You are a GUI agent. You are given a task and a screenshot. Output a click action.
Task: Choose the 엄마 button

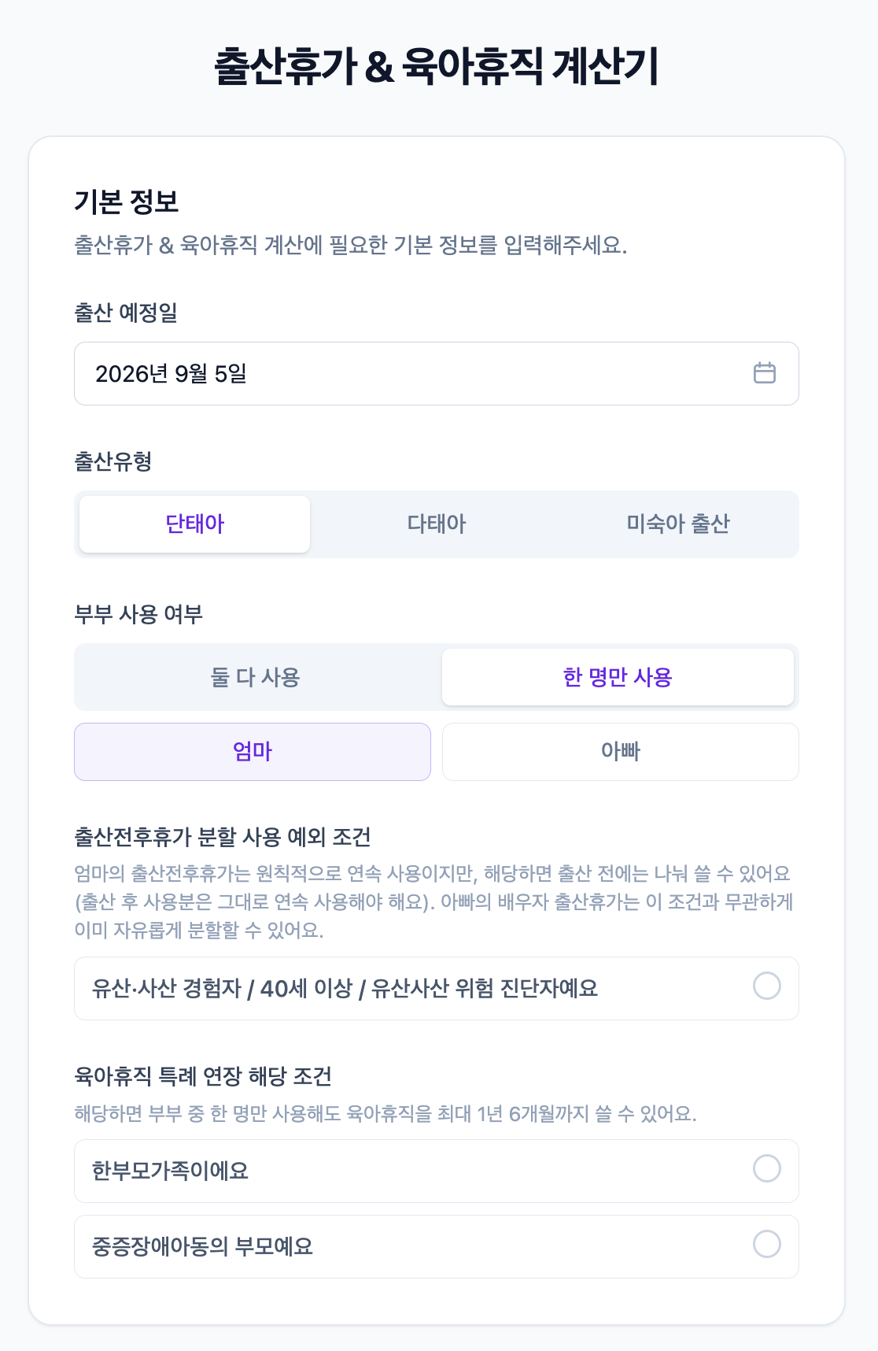[253, 752]
